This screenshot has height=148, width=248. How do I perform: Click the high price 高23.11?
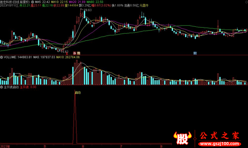tap(36, 6)
